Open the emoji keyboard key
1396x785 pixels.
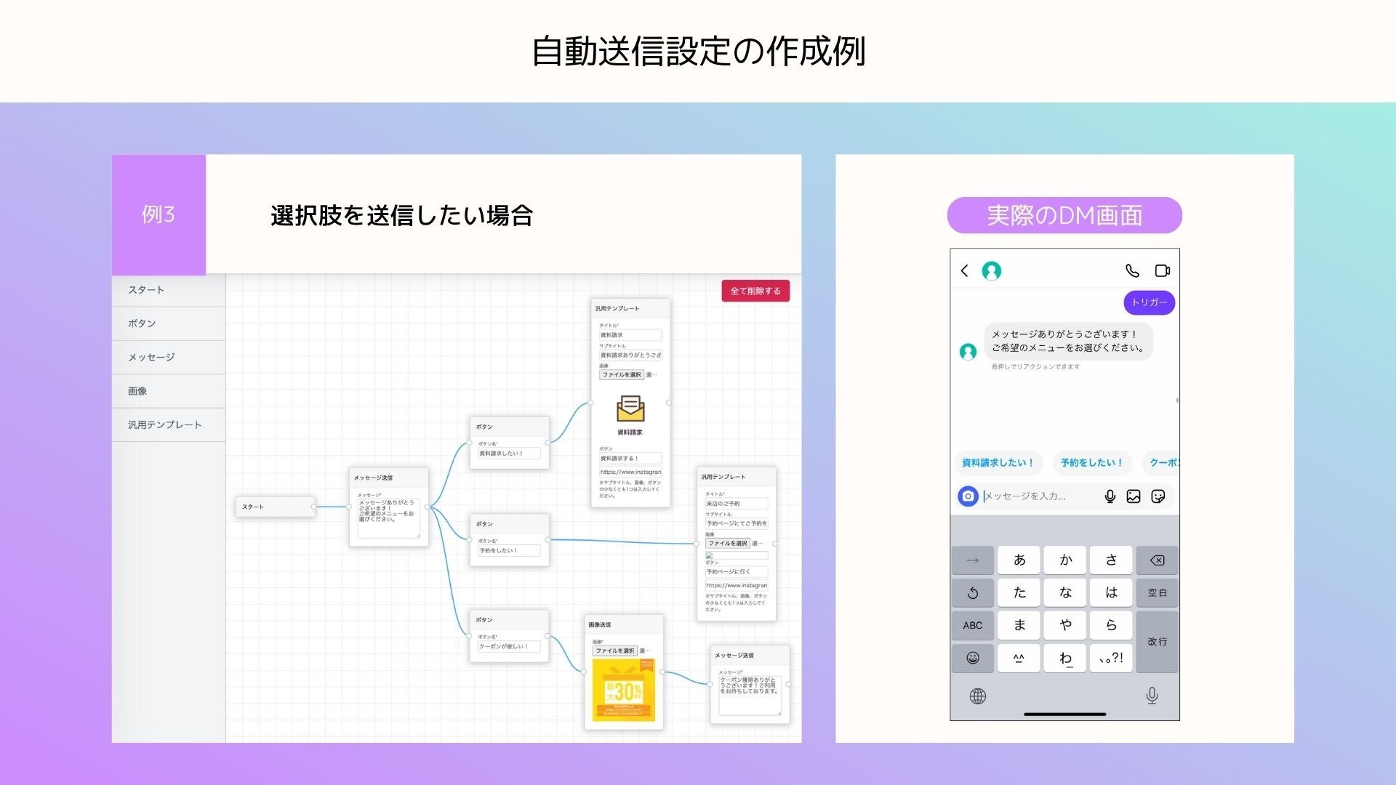click(972, 658)
